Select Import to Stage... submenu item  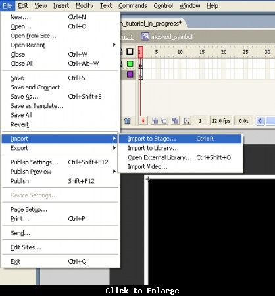click(x=180, y=139)
